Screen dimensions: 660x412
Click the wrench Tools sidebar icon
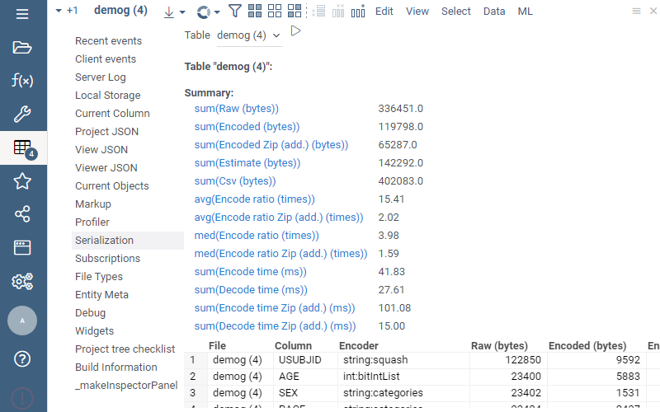pos(22,115)
